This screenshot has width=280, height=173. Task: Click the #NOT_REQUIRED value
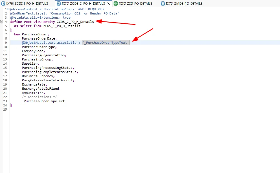91,9
